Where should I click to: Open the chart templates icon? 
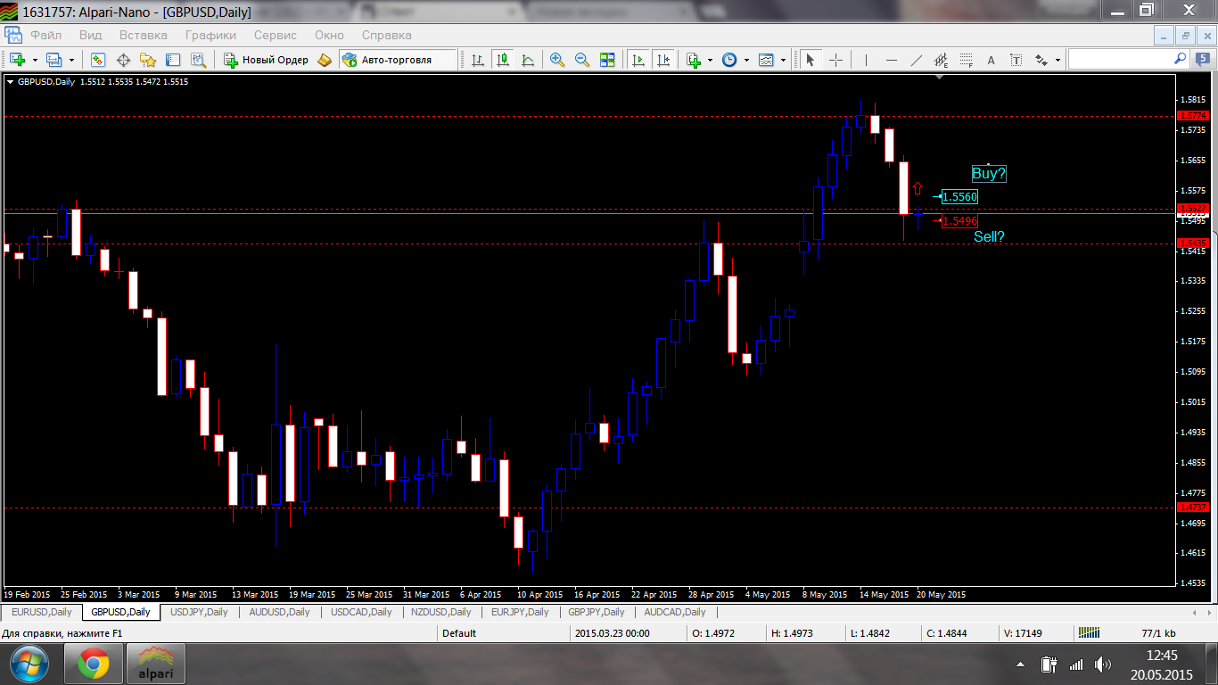[x=766, y=60]
